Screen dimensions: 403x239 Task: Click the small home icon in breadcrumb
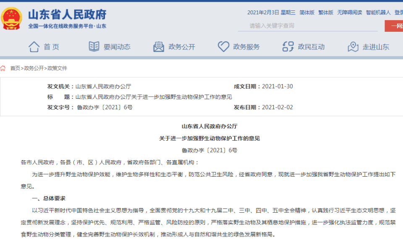3,68
